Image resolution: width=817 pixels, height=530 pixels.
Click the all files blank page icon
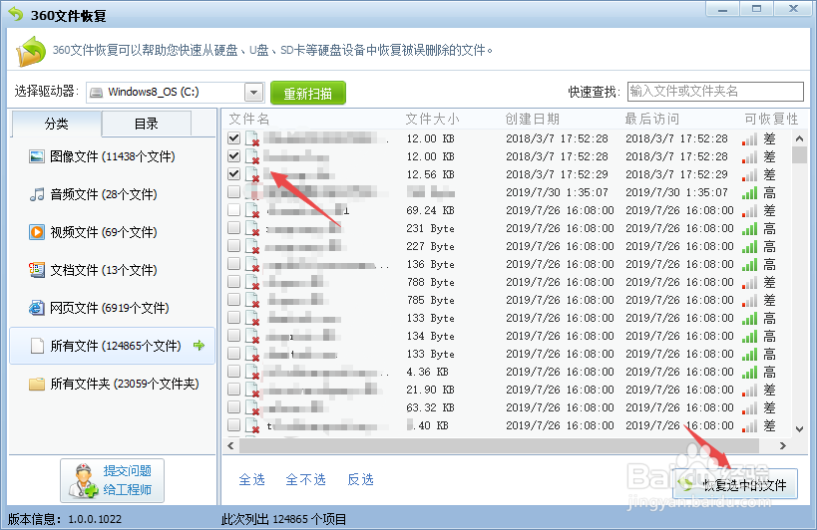point(37,346)
